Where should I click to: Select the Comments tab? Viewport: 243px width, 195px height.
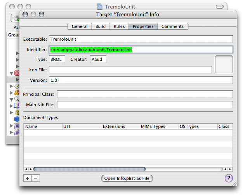[172, 26]
